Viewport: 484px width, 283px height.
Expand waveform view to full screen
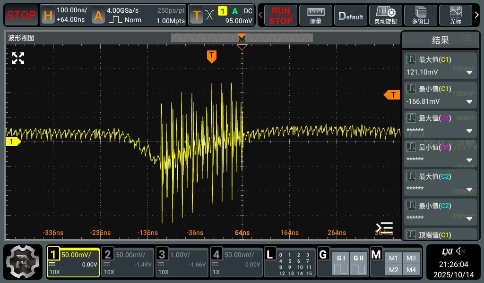18,58
